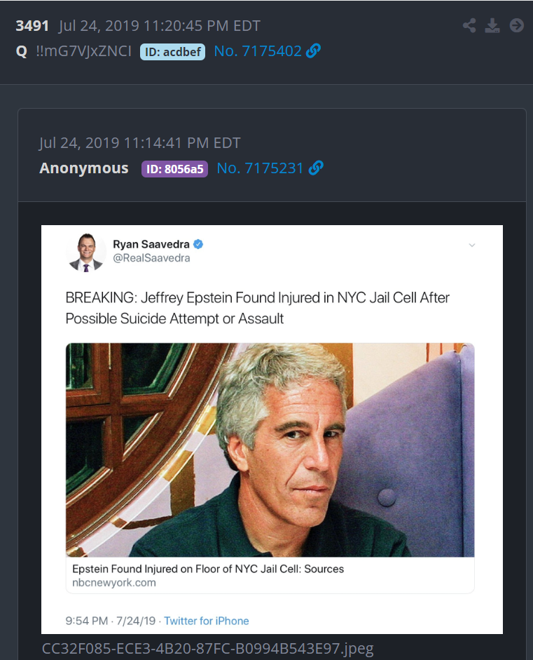Click chain link icon beside No. 7175231
The height and width of the screenshot is (660, 533).
(x=316, y=168)
